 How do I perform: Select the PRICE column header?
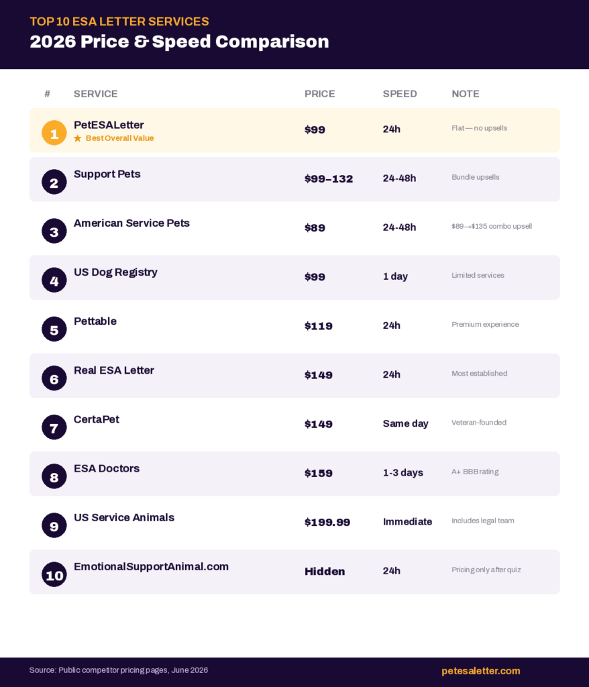pyautogui.click(x=319, y=94)
